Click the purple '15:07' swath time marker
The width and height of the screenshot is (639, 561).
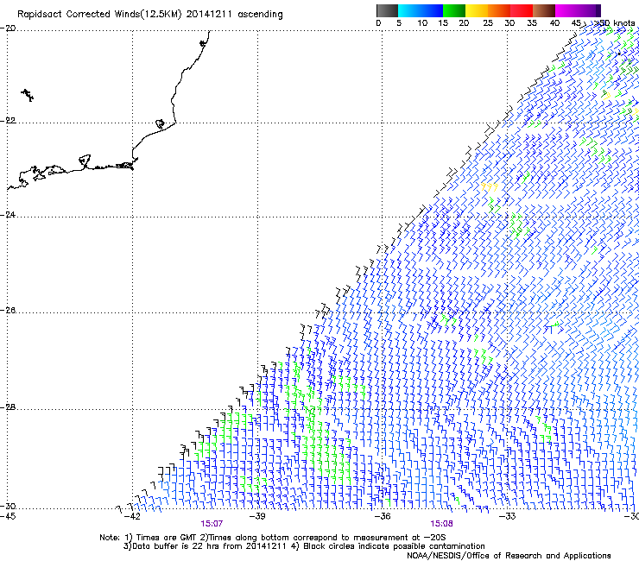point(212,523)
